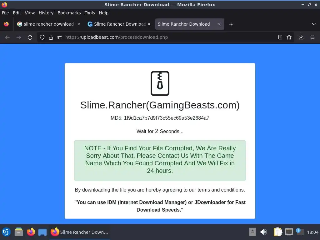Viewport: 320px width, 240px height.
Task: Open the Help menu
Action: [104, 13]
